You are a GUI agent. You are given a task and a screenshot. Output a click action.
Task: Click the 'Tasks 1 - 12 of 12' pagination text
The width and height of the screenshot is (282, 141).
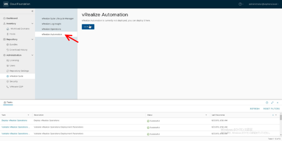point(274,139)
